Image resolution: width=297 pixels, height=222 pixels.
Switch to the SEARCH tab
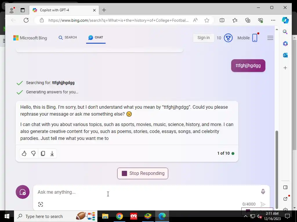pos(68,37)
